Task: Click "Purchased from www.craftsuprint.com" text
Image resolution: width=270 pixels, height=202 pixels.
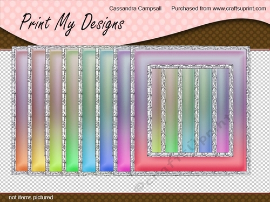Action: click(219, 9)
